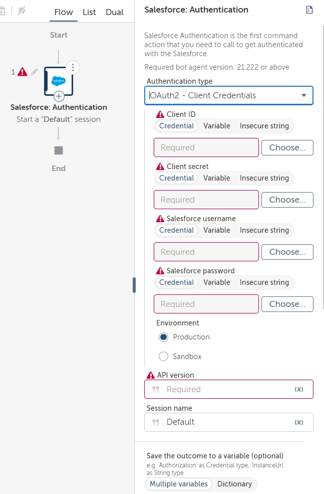Insert variable using (x) icon in Session name
324x494 pixels.
pos(299,422)
